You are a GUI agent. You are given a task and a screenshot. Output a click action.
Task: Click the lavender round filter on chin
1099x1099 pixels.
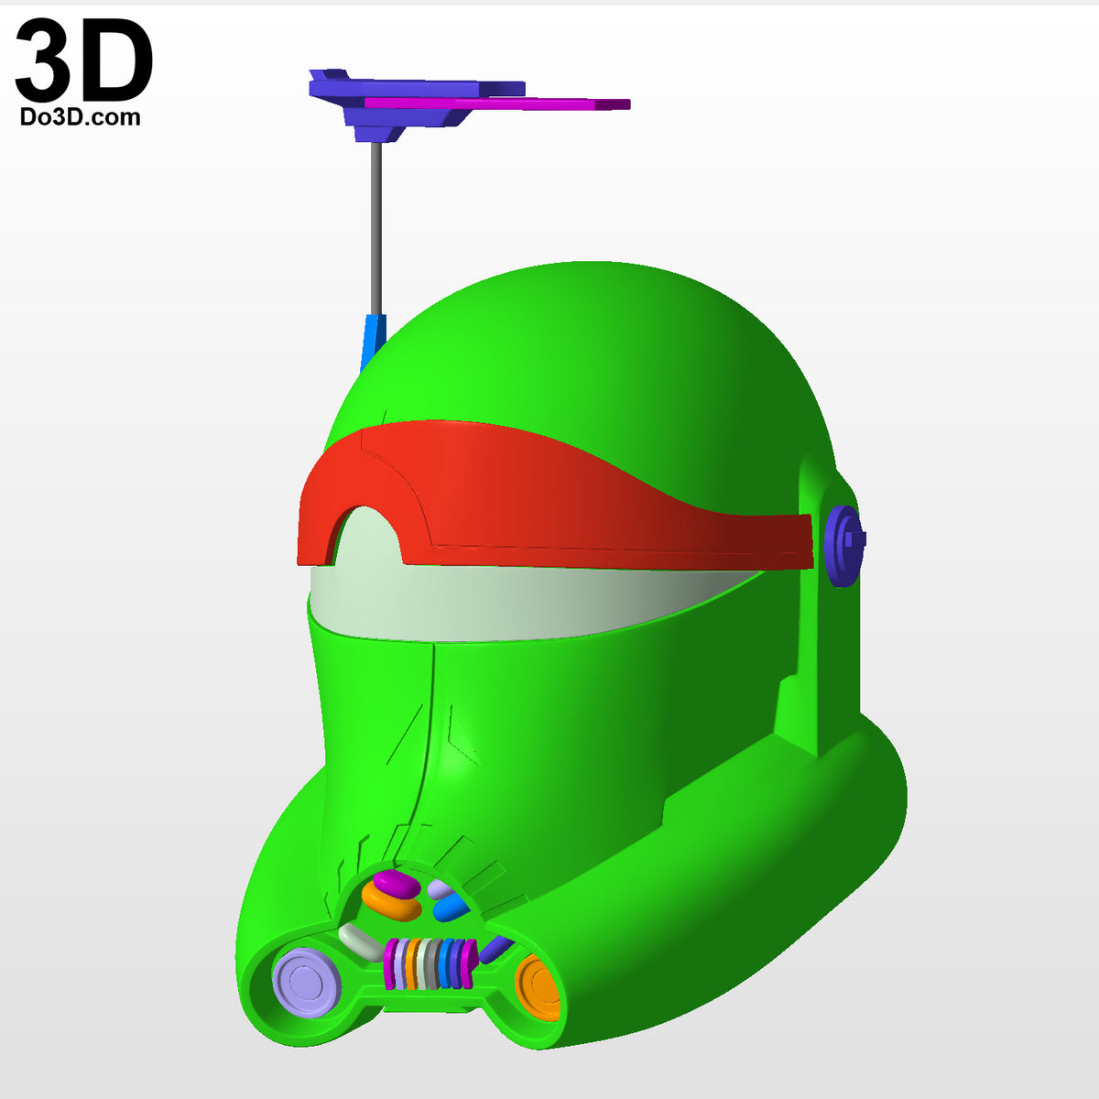[308, 982]
